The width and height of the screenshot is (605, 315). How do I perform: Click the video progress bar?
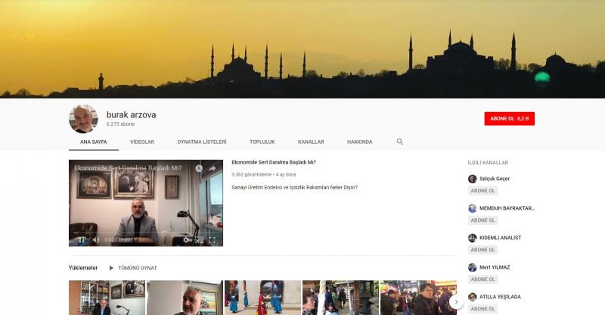click(145, 232)
